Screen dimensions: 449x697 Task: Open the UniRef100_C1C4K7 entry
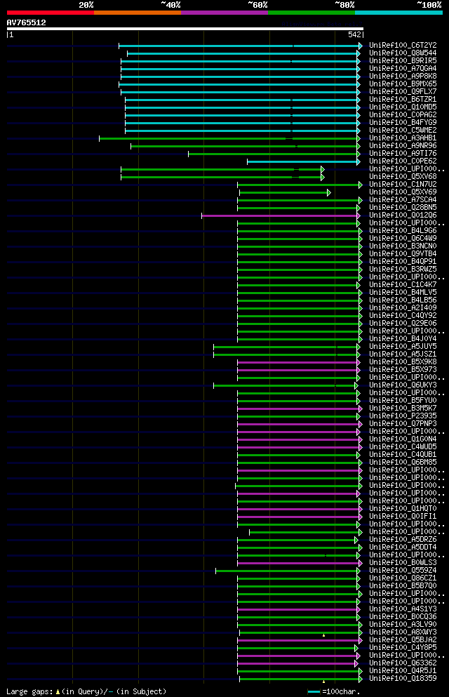(403, 284)
